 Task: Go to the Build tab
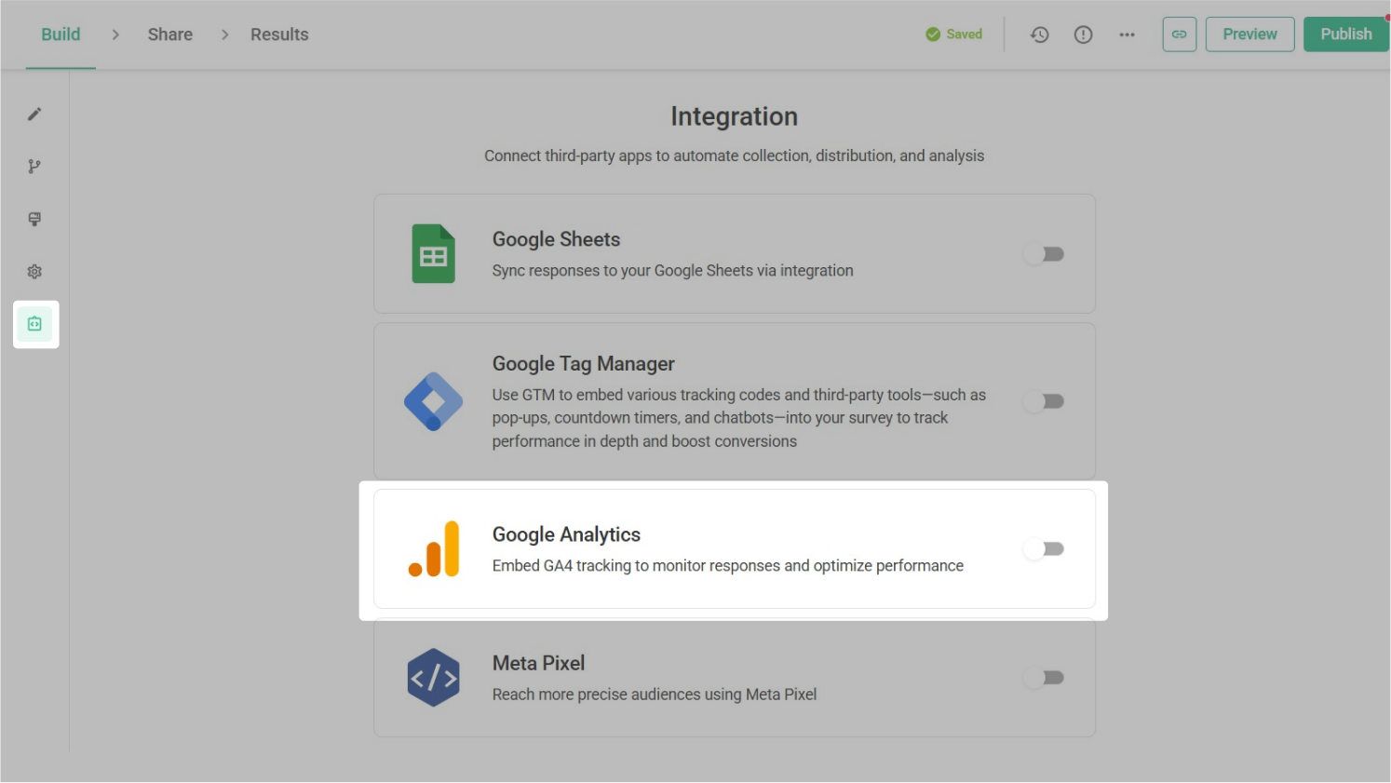pyautogui.click(x=61, y=34)
